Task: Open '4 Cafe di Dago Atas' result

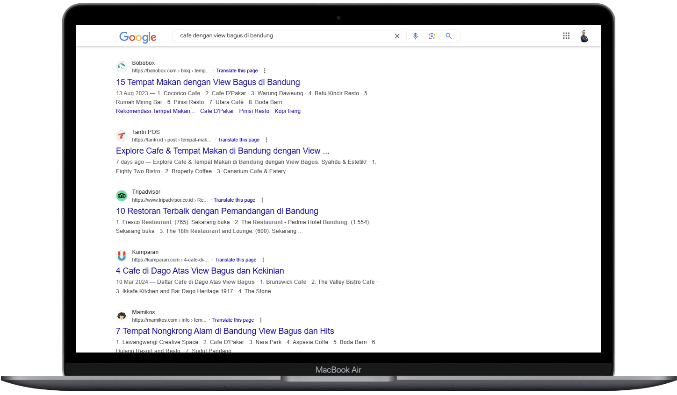Action: (200, 271)
